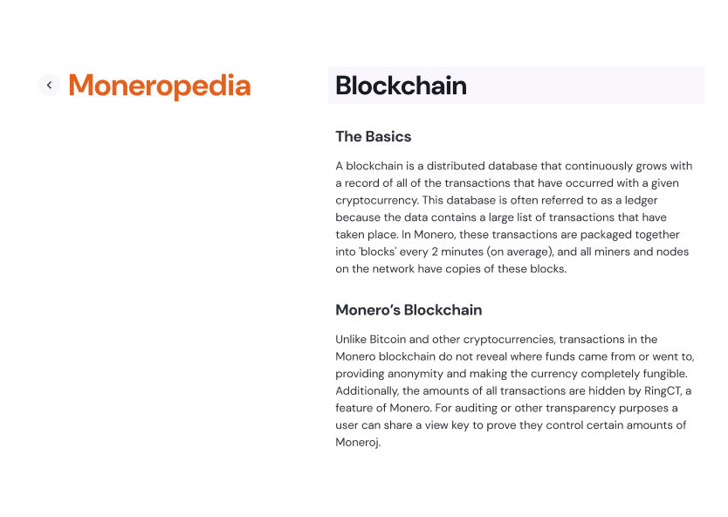This screenshot has height=517, width=728.
Task: Open the orange Moneropedia title
Action: [160, 86]
